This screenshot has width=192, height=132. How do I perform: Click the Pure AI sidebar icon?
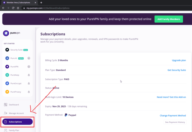tap(7, 58)
